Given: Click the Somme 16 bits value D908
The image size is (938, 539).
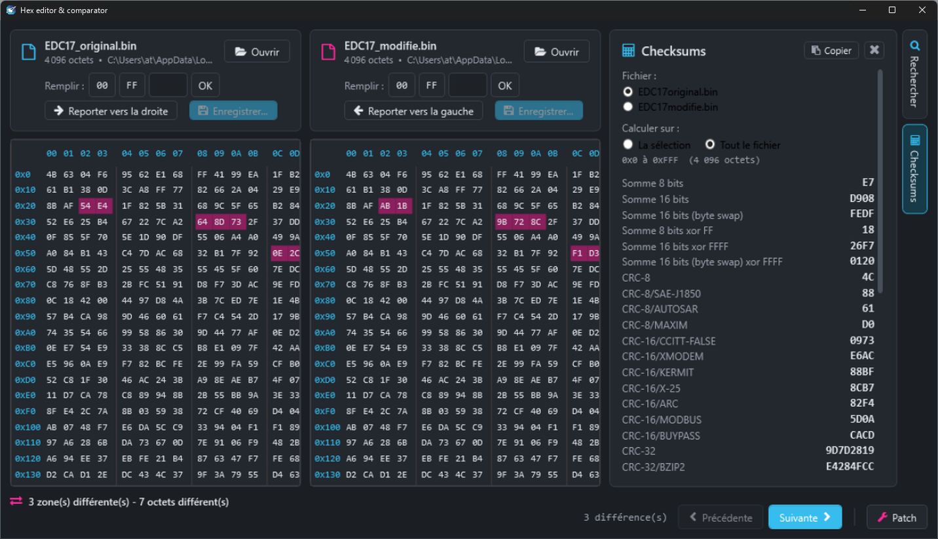Looking at the screenshot, I should (x=862, y=199).
